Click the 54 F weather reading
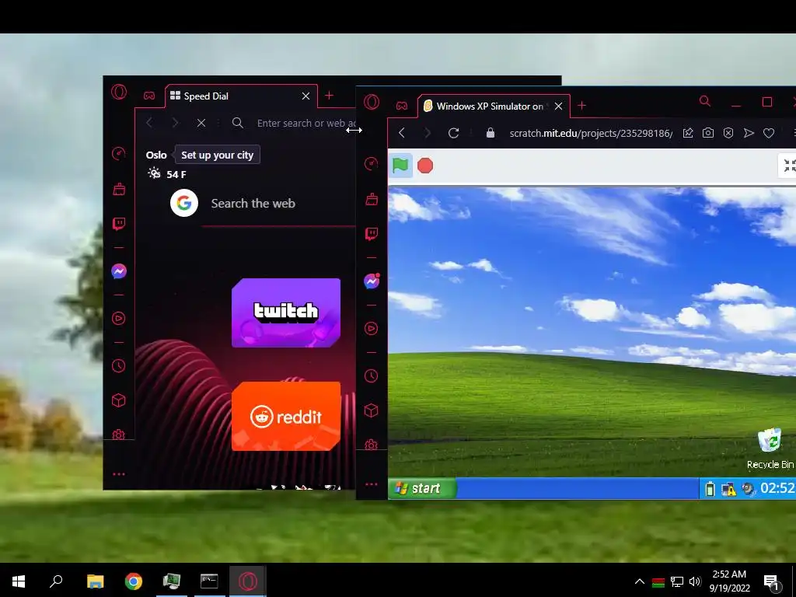 click(176, 174)
